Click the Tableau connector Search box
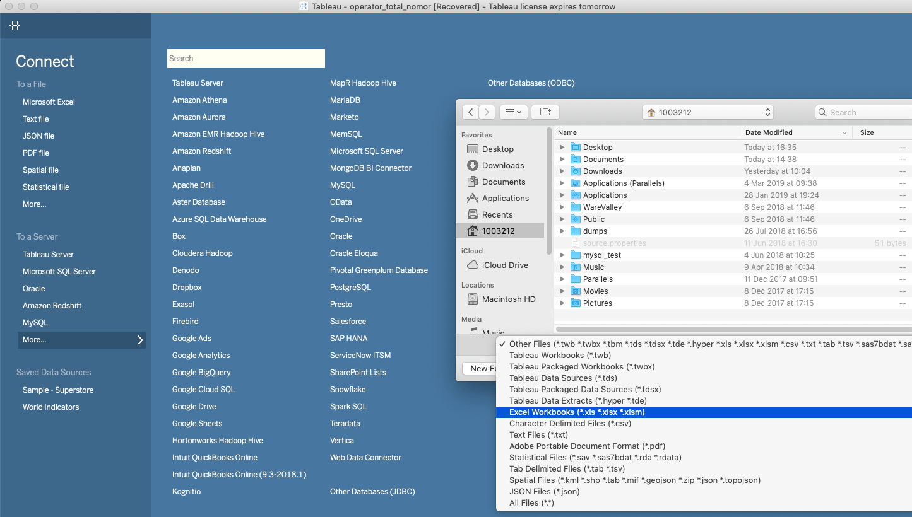Image resolution: width=912 pixels, height=517 pixels. coord(246,59)
